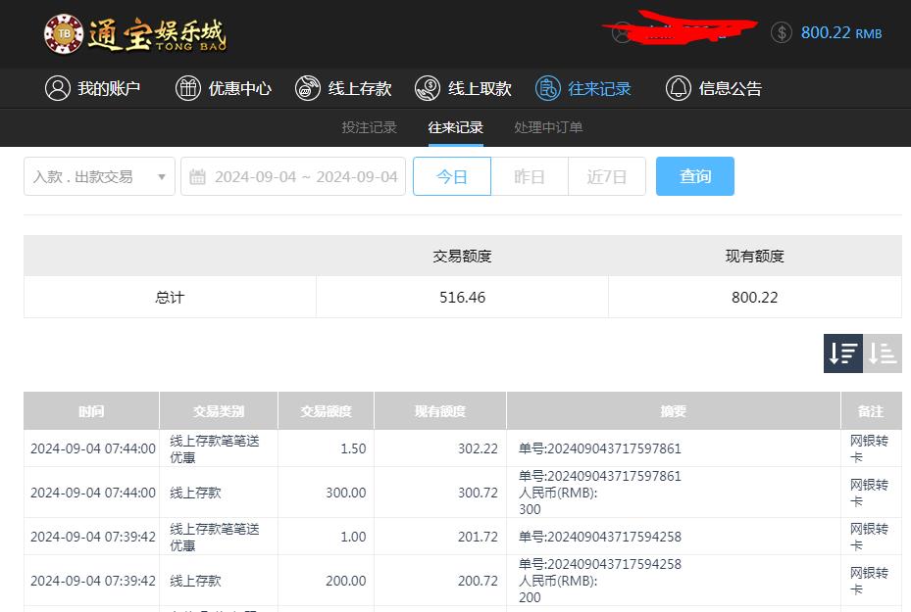Select the 线上存款 deposit icon

coord(307,88)
